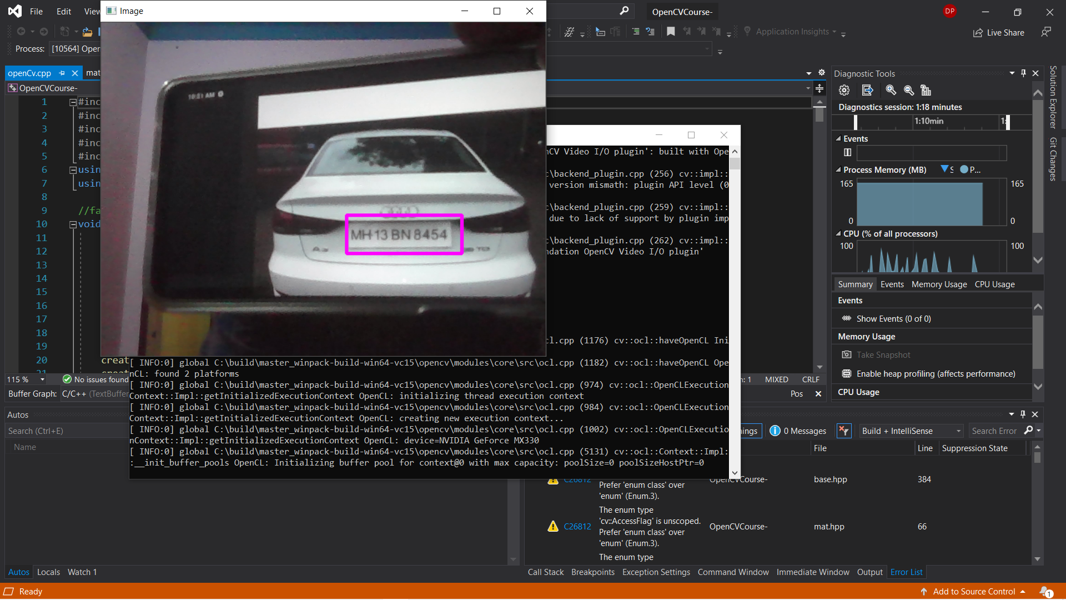The image size is (1066, 600).
Task: Open the Build + IntelliSense dropdown
Action: click(911, 431)
